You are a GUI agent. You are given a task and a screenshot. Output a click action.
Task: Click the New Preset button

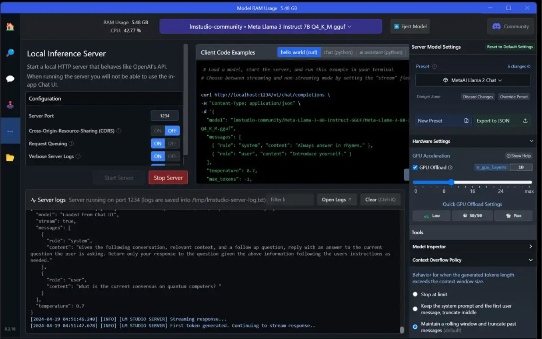pos(443,121)
